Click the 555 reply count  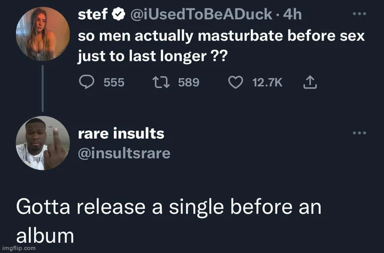pyautogui.click(x=114, y=82)
